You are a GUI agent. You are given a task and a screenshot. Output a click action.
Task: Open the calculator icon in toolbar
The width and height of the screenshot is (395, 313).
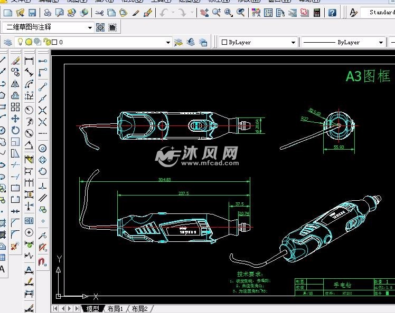click(x=317, y=12)
